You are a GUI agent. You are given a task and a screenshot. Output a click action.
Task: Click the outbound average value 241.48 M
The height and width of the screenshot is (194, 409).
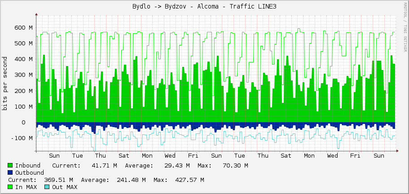click(131, 180)
